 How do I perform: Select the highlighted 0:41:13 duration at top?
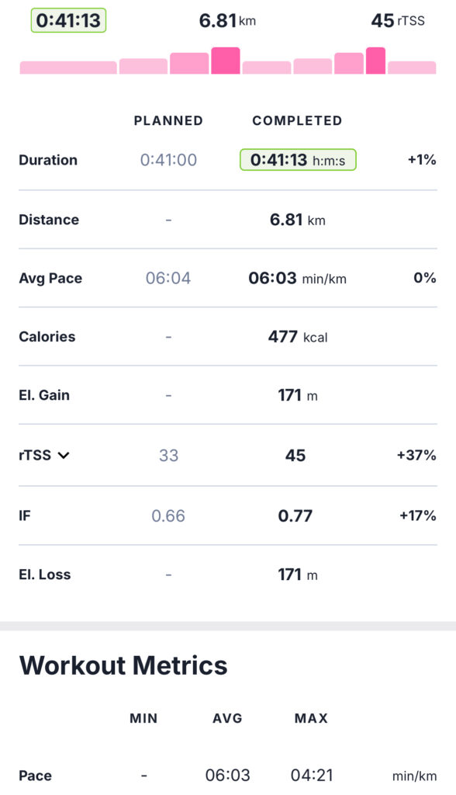pos(68,20)
